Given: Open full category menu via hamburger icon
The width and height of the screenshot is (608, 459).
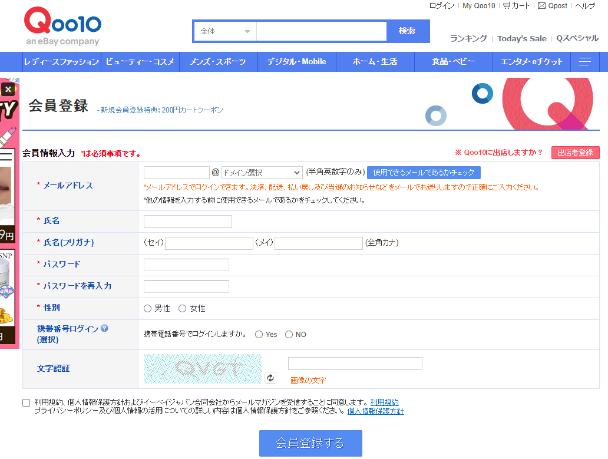Looking at the screenshot, I should tap(585, 61).
